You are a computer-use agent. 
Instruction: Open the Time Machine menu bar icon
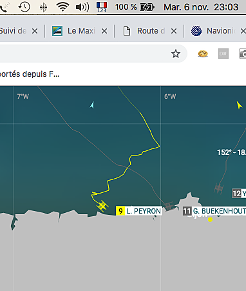[24, 7]
